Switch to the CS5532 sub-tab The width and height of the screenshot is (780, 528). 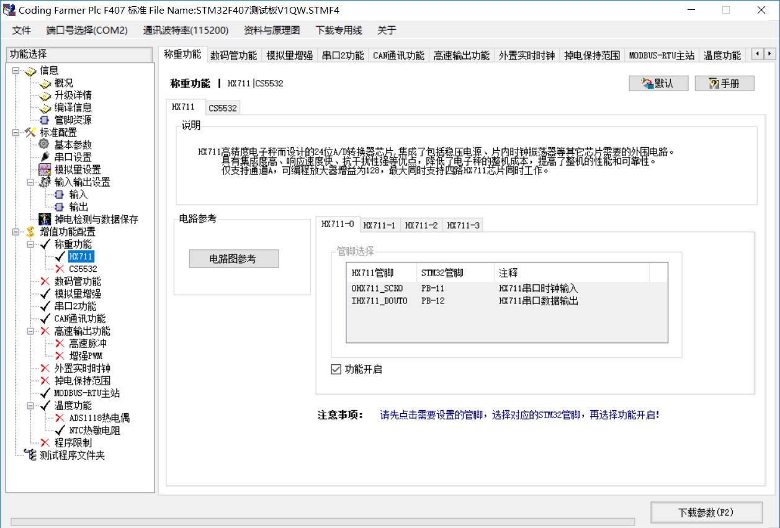coord(223,108)
